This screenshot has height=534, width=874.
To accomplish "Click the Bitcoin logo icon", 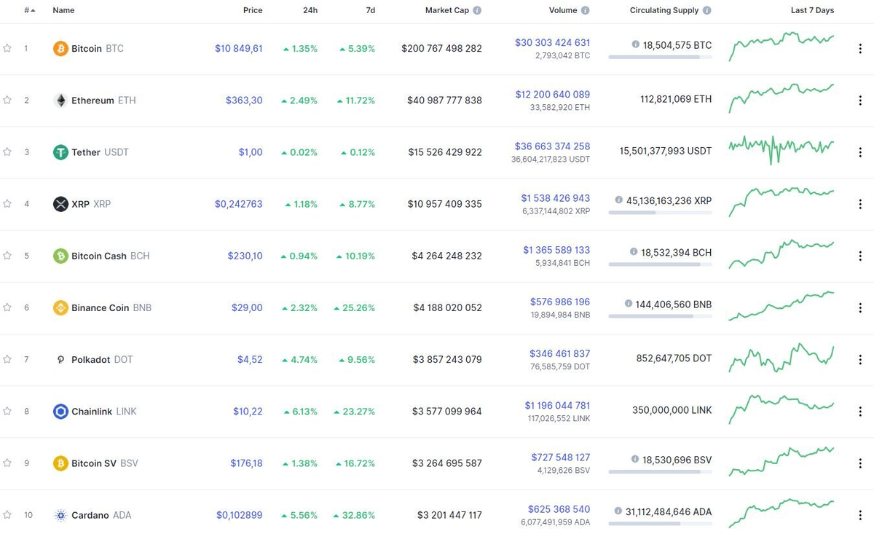I will click(60, 49).
